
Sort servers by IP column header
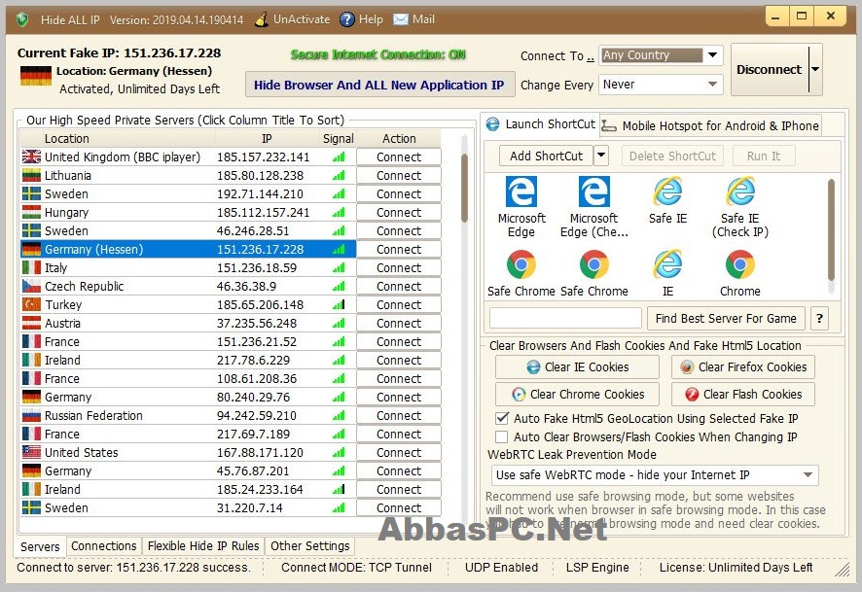pyautogui.click(x=267, y=138)
